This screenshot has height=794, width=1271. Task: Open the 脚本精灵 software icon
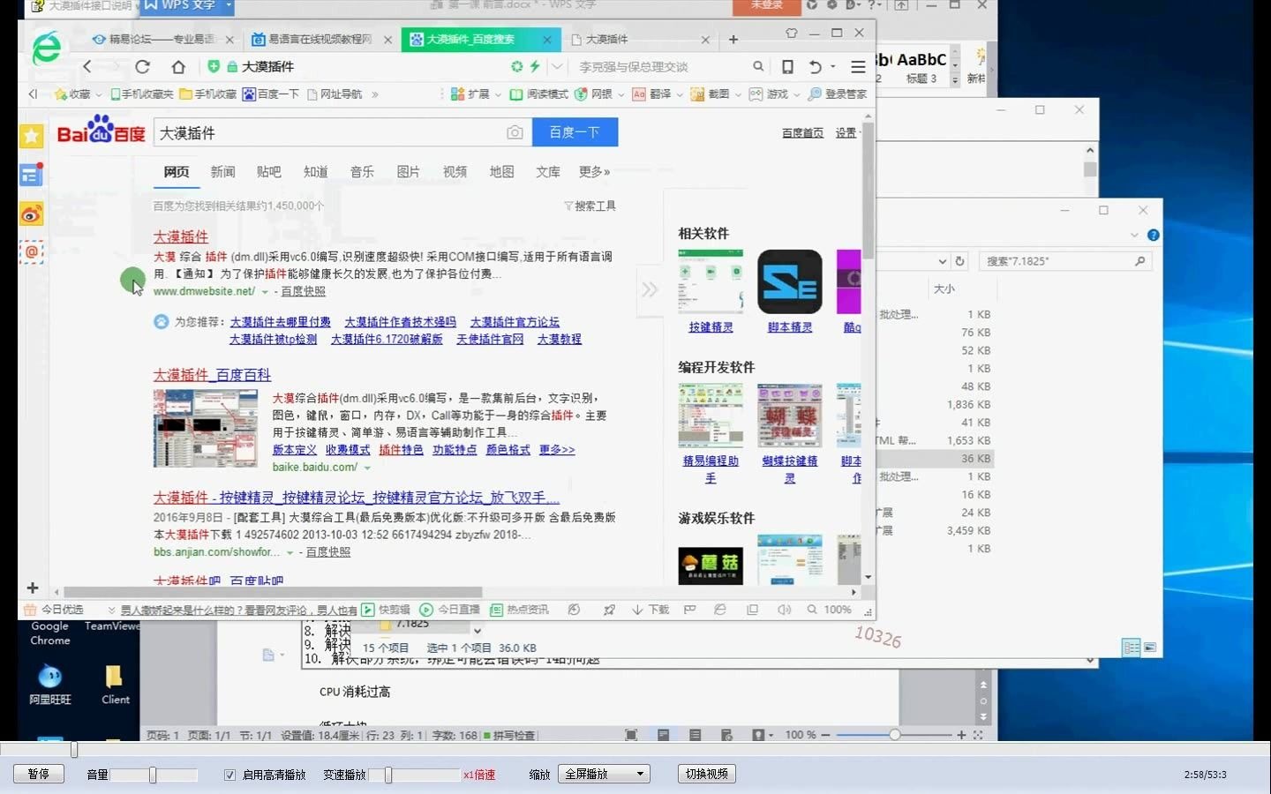pos(790,282)
